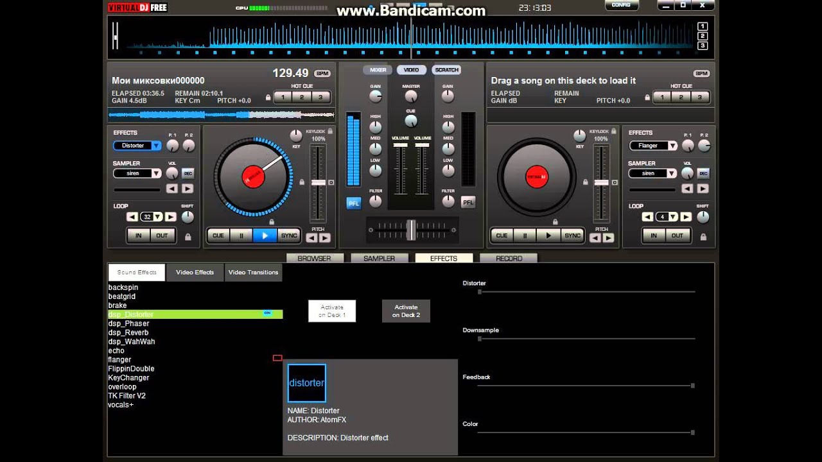Set loop OUT point on deck 1
Screen dimensions: 822x462
click(x=162, y=235)
